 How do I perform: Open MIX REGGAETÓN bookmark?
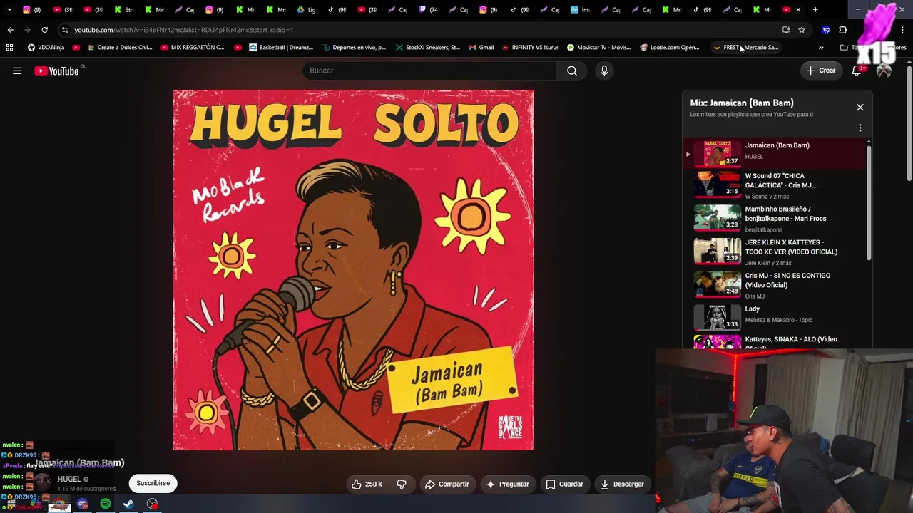[193, 48]
